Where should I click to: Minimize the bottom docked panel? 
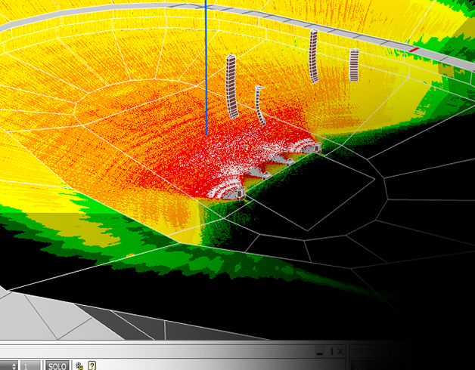coord(320,352)
